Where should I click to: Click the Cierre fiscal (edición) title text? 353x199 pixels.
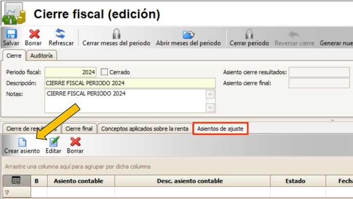tap(97, 14)
